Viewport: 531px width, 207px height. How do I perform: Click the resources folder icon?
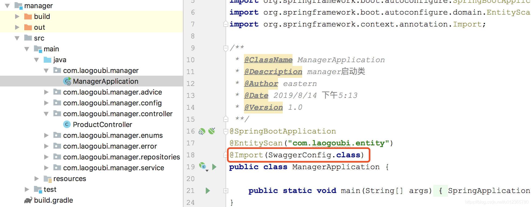point(47,179)
